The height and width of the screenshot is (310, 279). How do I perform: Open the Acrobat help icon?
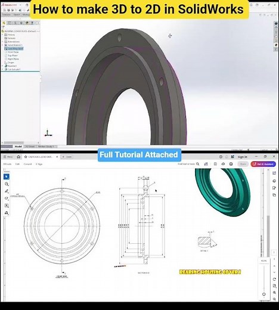point(221,157)
